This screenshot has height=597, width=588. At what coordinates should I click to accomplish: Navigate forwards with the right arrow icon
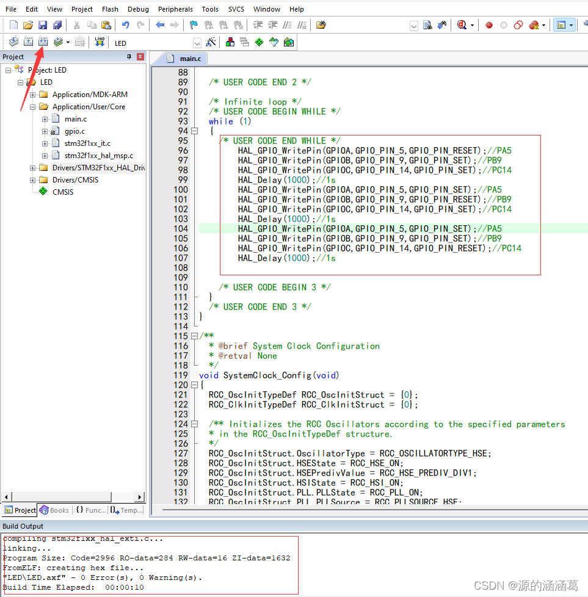pyautogui.click(x=175, y=25)
